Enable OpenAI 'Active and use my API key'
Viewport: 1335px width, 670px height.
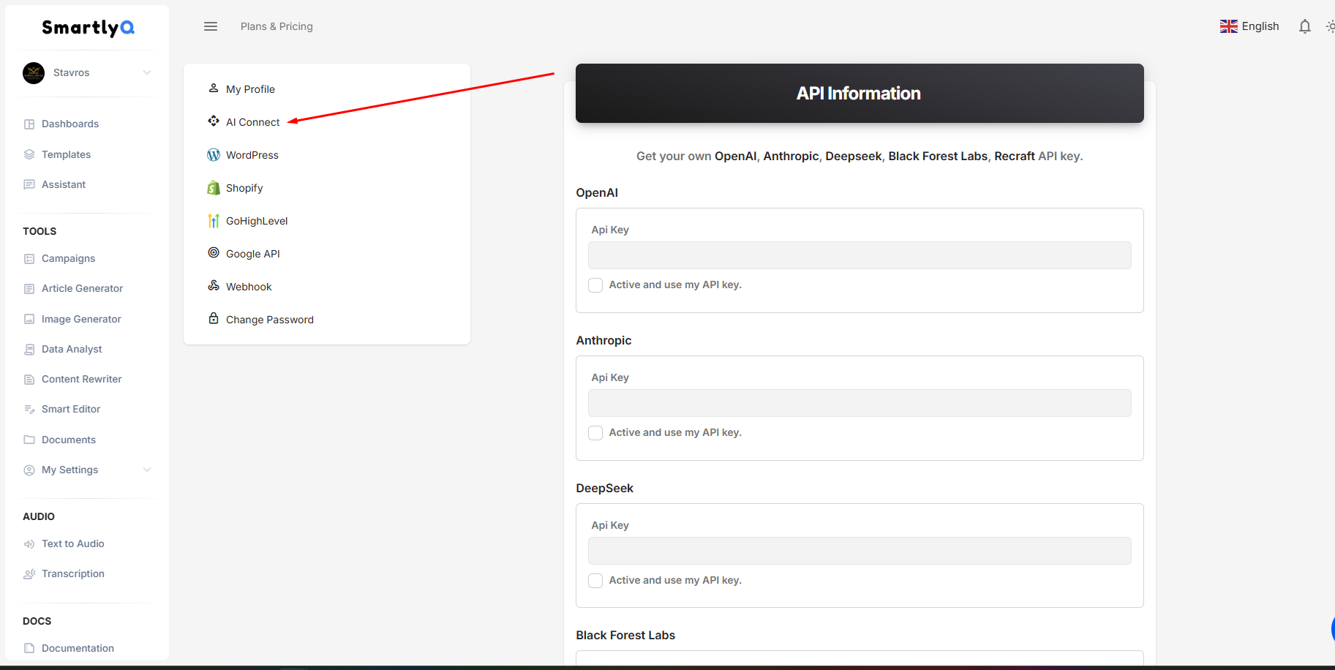tap(595, 285)
